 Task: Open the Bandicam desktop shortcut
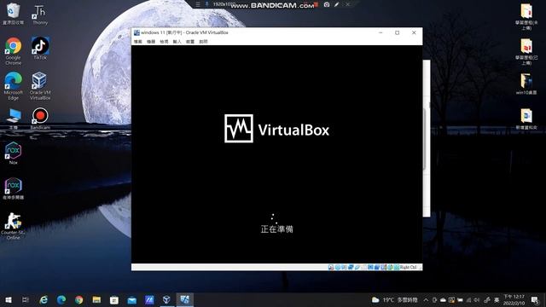[x=40, y=119]
